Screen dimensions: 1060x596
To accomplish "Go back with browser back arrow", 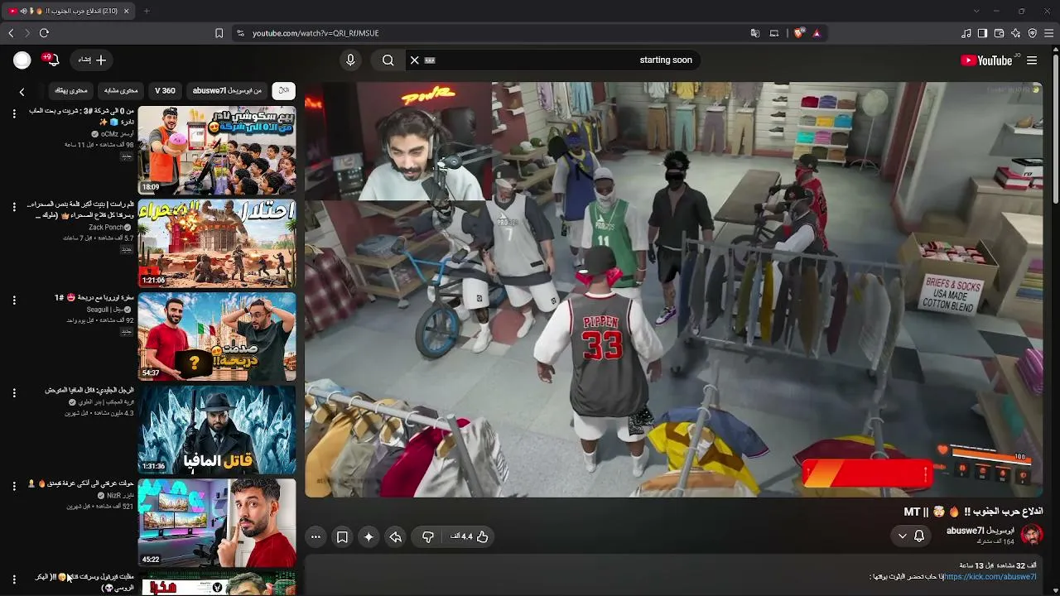I will point(11,33).
